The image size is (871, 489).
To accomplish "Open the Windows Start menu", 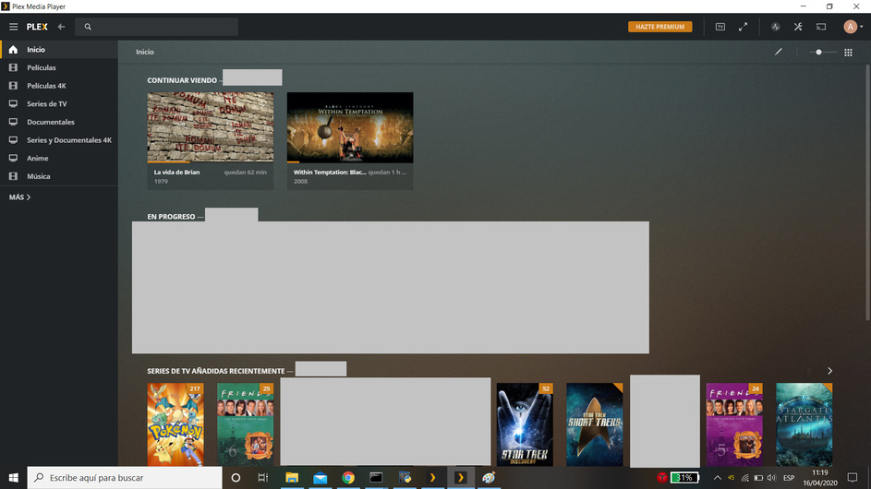I will (13, 477).
